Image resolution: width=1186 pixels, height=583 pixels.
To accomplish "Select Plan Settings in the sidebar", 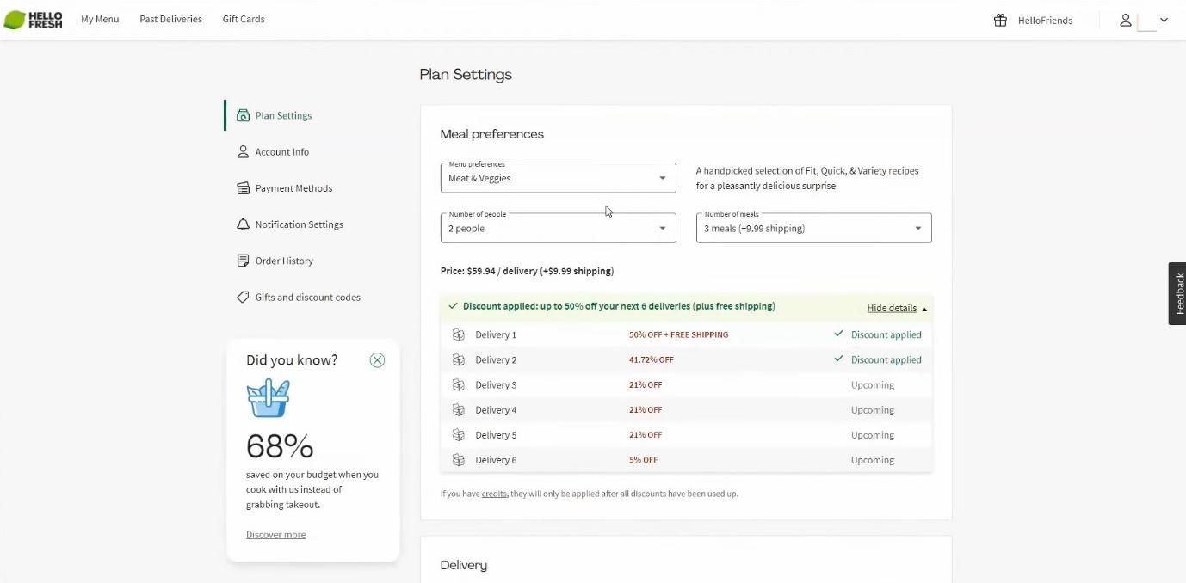I will pyautogui.click(x=283, y=115).
